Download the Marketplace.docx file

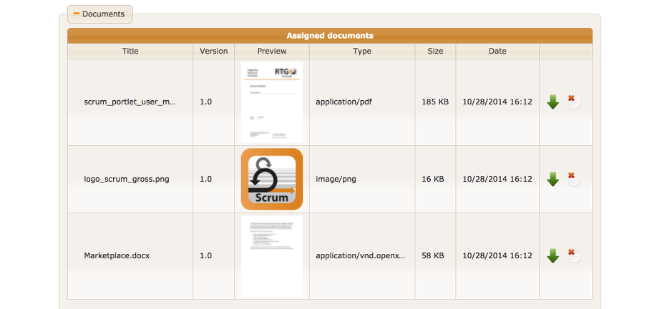click(553, 255)
